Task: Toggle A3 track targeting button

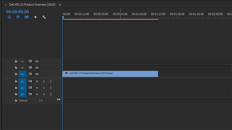Action: point(23,94)
